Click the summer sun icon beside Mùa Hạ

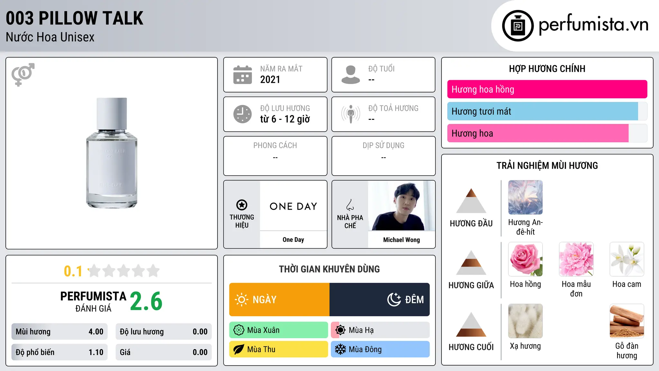tap(340, 330)
